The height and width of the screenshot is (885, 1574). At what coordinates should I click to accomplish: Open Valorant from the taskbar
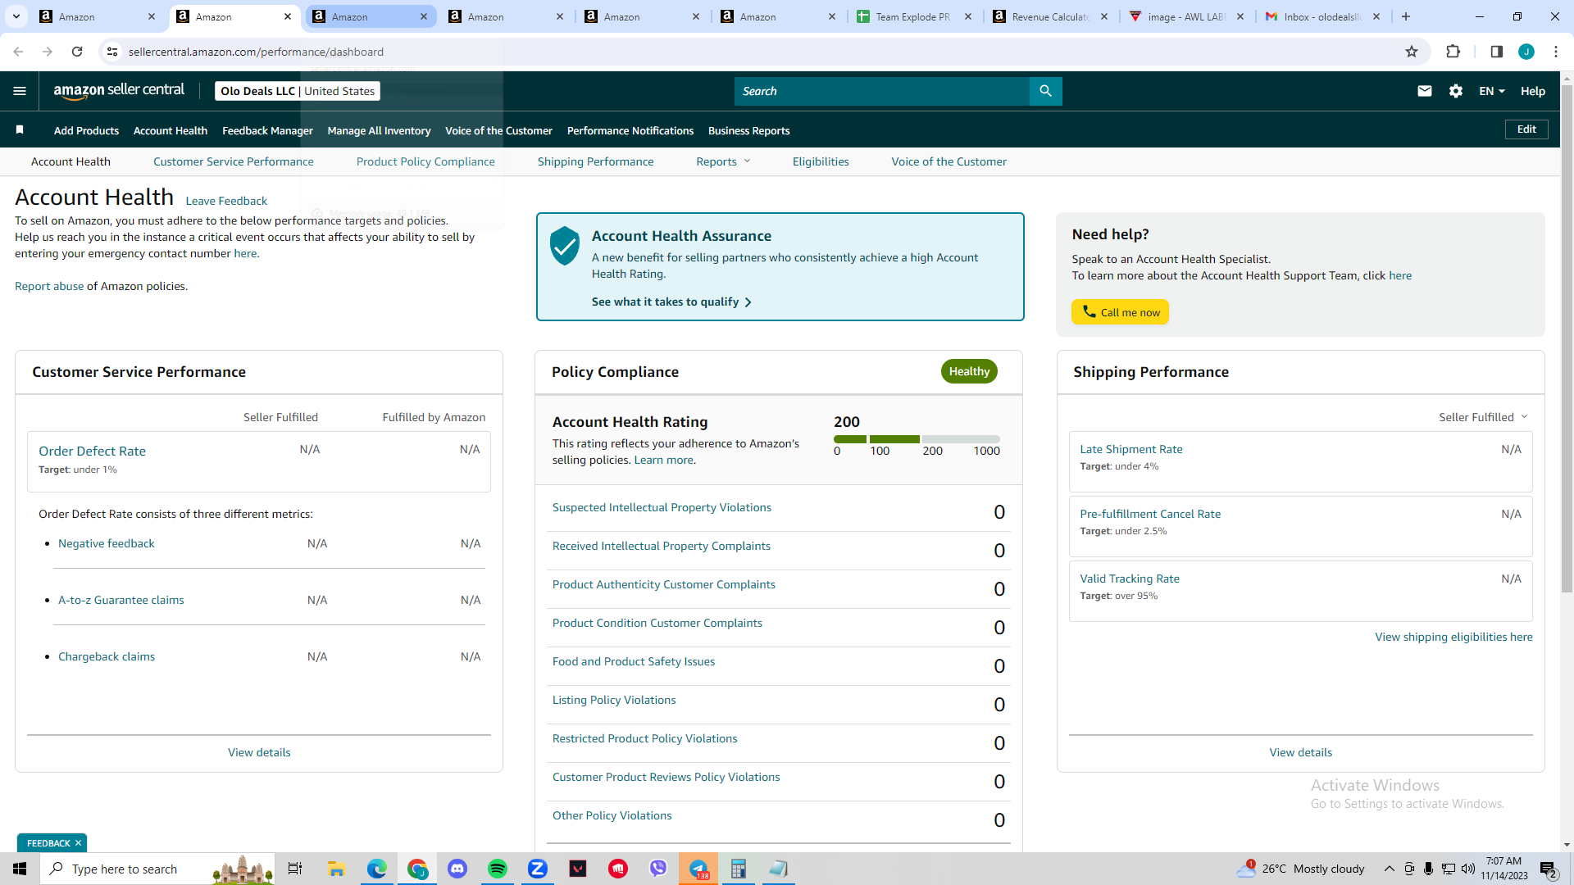578,869
